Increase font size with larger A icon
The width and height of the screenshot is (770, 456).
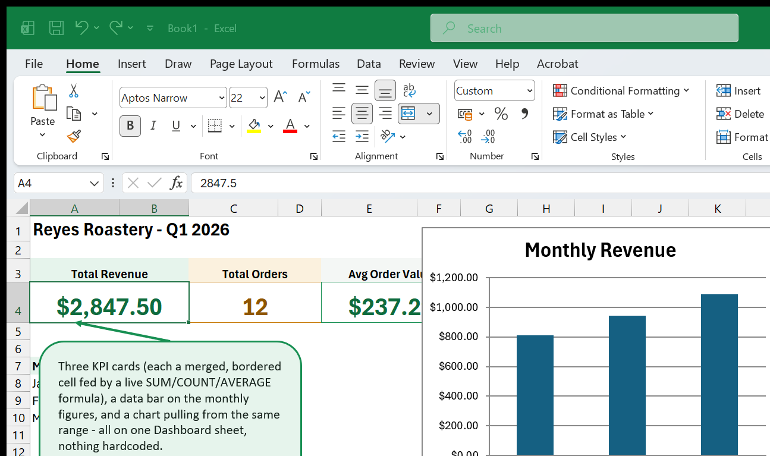pos(281,98)
